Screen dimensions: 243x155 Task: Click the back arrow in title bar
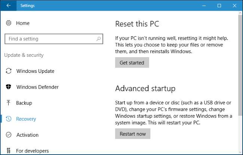(9, 6)
